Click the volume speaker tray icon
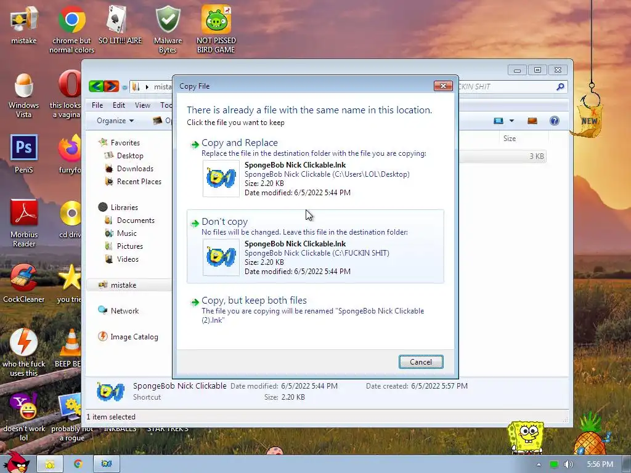The width and height of the screenshot is (631, 473). (x=568, y=464)
